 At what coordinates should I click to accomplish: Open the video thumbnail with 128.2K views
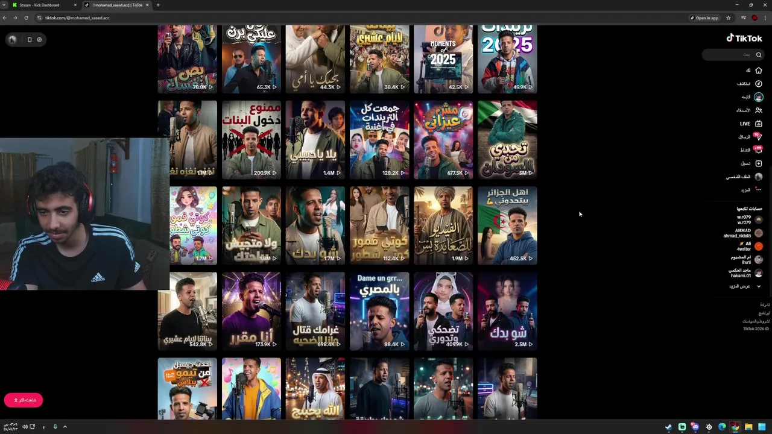[379, 140]
